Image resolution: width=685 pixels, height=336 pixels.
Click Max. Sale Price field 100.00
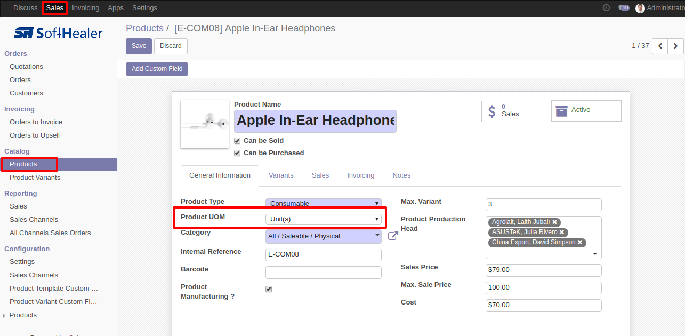544,287
